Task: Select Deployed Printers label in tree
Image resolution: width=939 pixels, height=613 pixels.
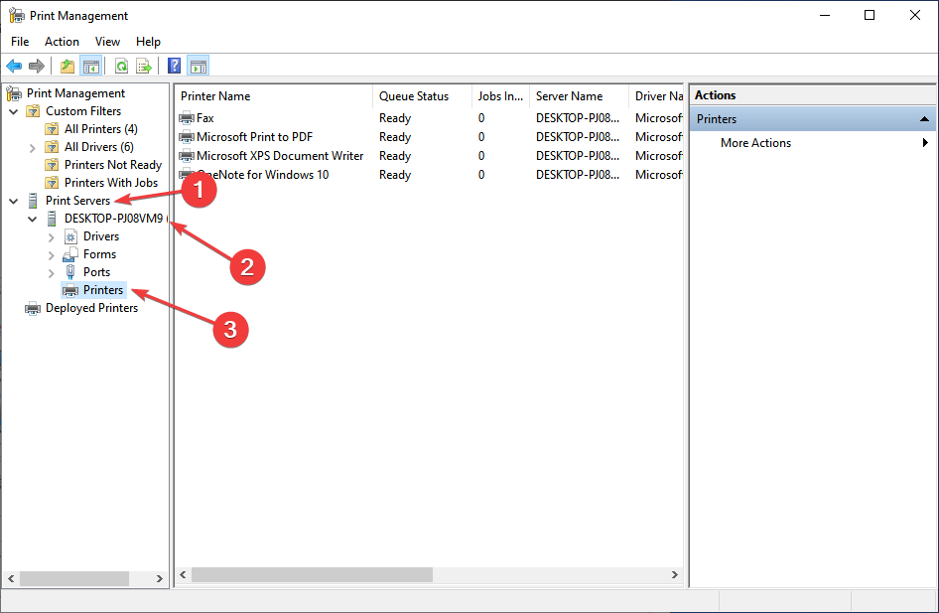Action: click(x=91, y=308)
